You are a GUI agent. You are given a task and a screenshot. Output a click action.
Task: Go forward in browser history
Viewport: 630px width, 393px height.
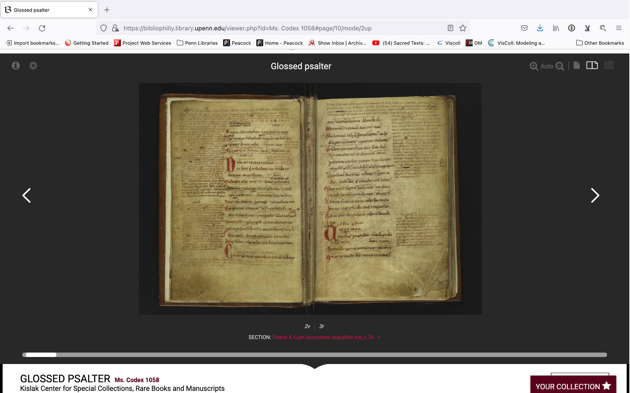26,28
